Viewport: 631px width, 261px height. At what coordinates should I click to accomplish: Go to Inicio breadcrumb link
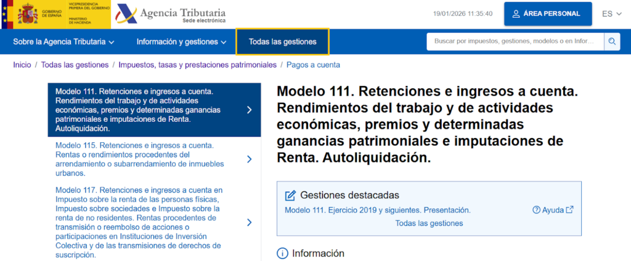coord(22,65)
